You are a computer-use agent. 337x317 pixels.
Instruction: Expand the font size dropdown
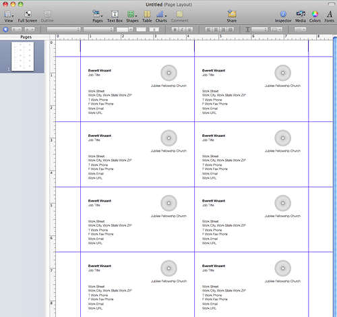pyautogui.click(x=125, y=30)
